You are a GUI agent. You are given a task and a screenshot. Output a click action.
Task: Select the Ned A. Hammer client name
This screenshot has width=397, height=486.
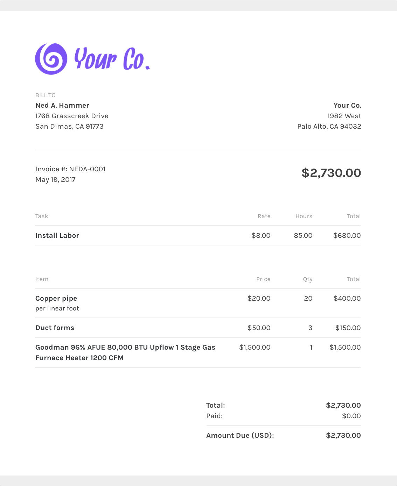pyautogui.click(x=62, y=105)
